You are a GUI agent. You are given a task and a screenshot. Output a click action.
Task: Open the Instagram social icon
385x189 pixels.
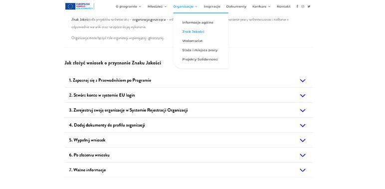(x=303, y=6)
